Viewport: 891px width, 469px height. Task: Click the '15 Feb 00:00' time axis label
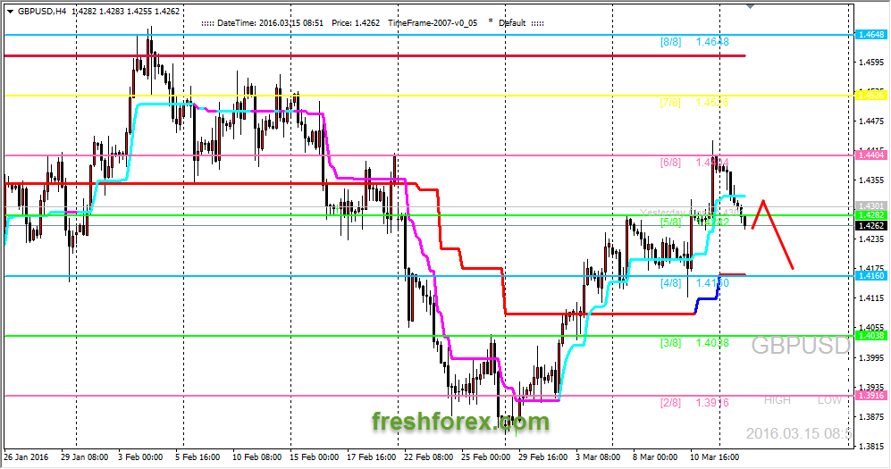point(315,457)
